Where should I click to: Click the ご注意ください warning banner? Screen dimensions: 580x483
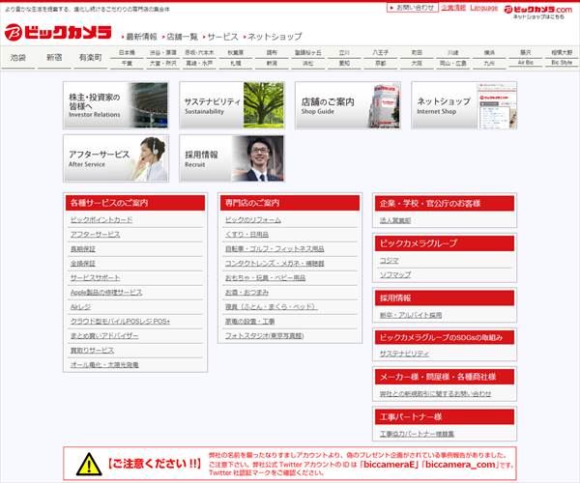point(290,464)
